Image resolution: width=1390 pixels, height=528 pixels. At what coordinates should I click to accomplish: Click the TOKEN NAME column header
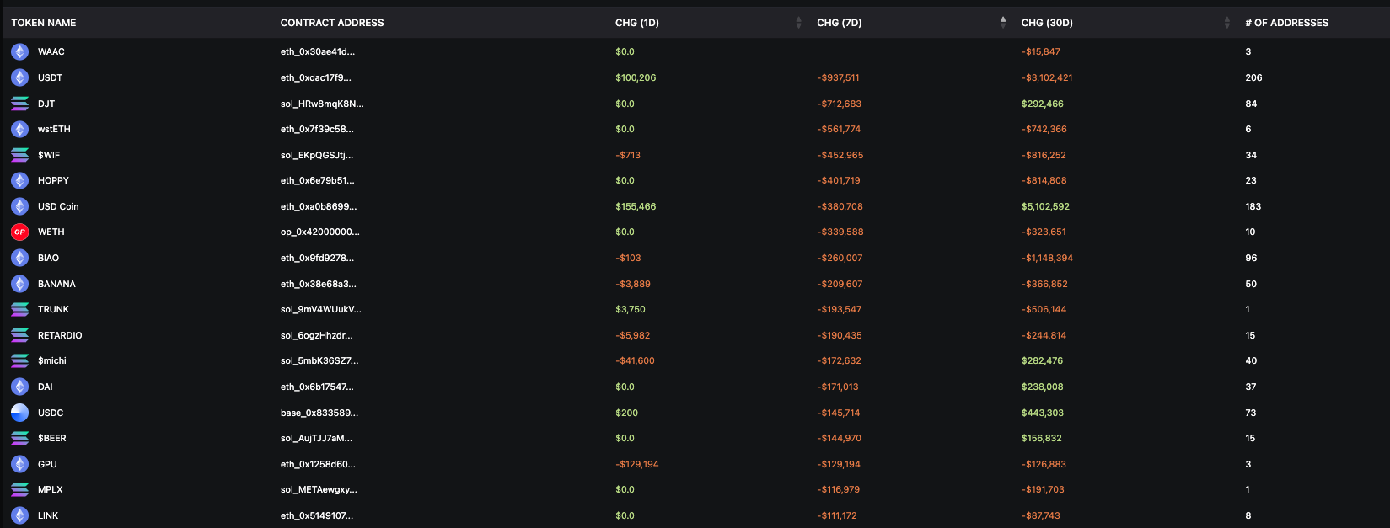pos(44,23)
